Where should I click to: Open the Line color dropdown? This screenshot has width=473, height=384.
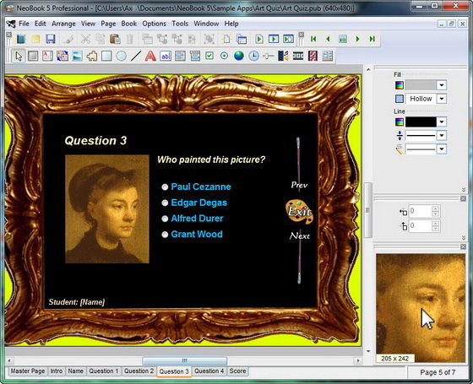click(x=442, y=122)
